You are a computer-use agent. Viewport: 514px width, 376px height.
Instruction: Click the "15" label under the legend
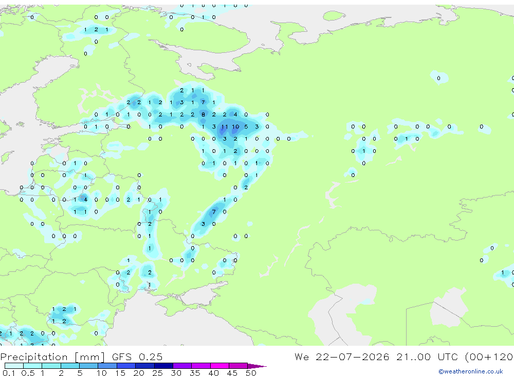[x=120, y=373]
